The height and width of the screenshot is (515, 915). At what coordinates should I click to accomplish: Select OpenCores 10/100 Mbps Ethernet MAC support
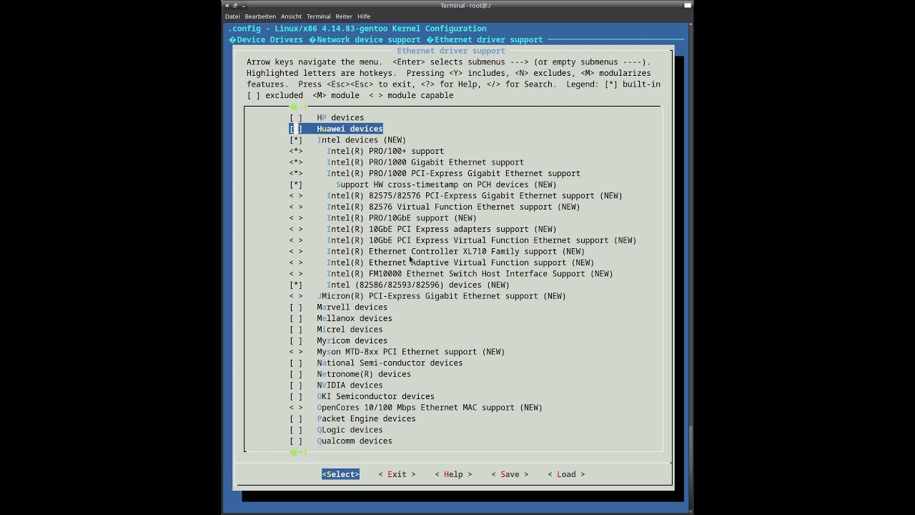click(x=430, y=408)
